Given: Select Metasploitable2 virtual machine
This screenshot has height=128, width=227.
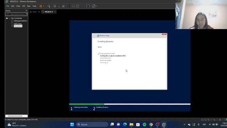Looking at the screenshot, I should pyautogui.click(x=21, y=21).
